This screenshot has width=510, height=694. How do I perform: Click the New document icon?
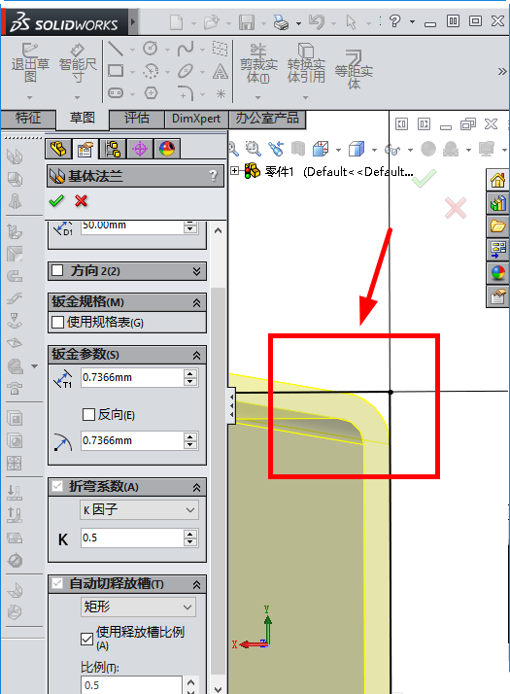[177, 21]
